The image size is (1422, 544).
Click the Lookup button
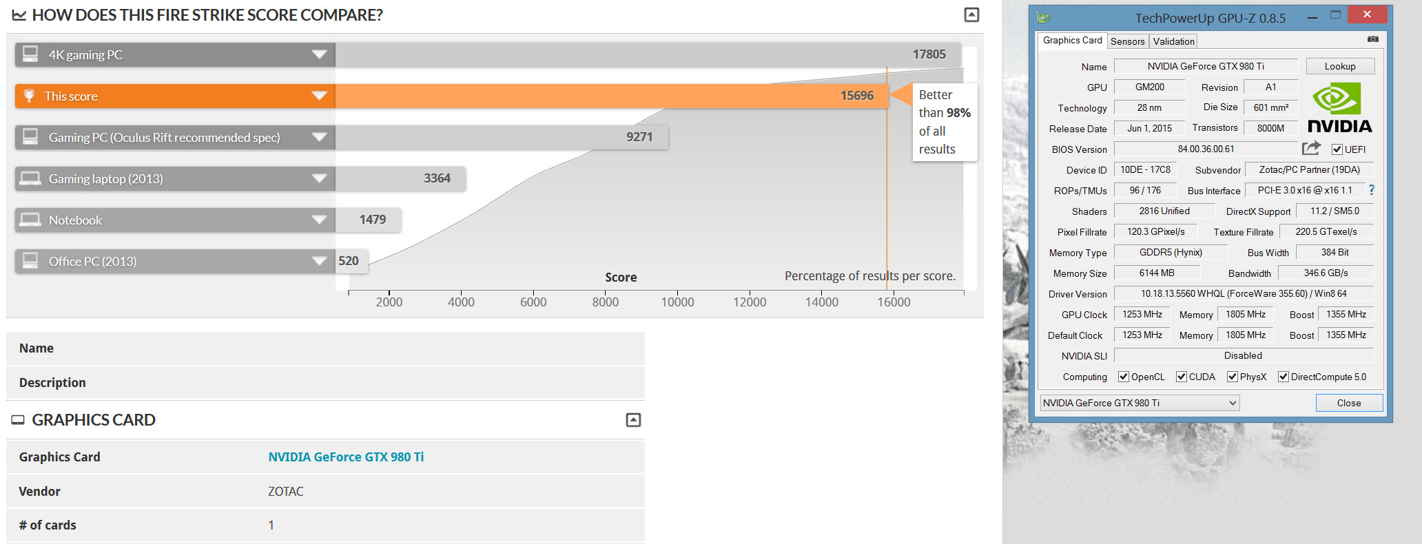click(x=1339, y=66)
